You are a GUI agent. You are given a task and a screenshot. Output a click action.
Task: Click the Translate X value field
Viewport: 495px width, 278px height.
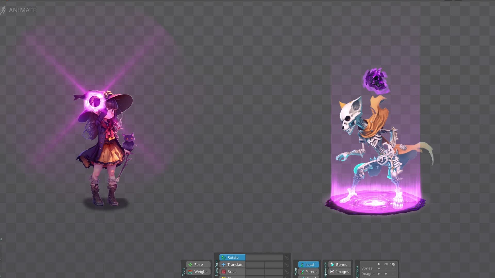(x=255, y=265)
